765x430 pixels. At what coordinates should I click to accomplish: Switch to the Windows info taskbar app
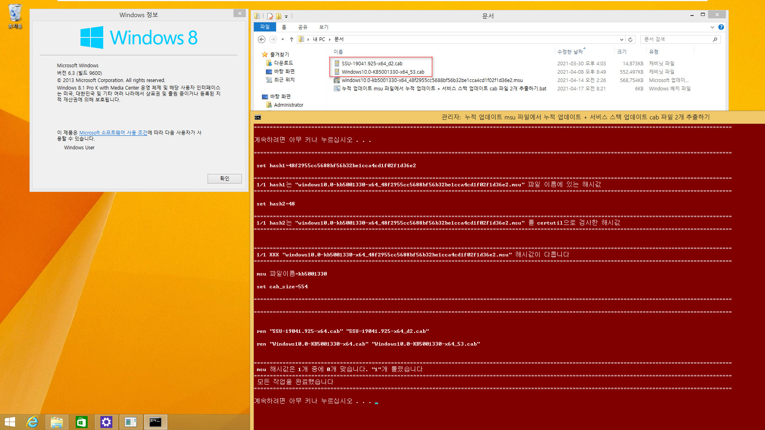point(131,422)
